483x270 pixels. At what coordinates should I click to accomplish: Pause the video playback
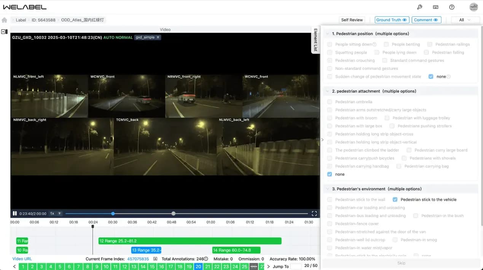[15, 213]
